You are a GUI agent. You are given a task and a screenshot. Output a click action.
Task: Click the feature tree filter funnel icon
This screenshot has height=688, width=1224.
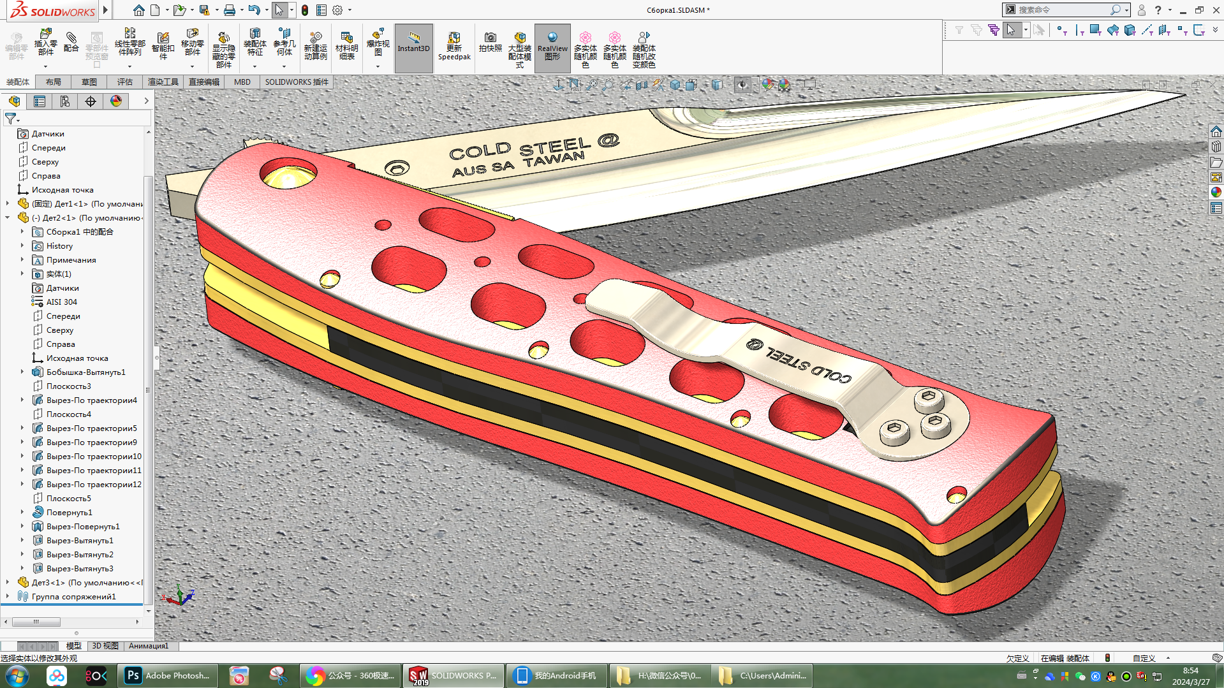(10, 119)
